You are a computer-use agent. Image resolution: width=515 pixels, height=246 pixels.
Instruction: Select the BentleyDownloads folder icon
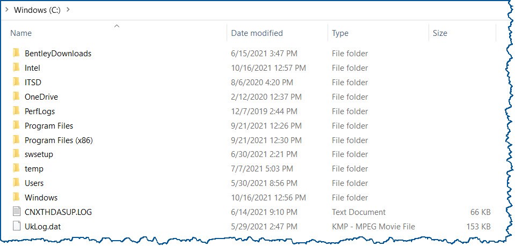pyautogui.click(x=16, y=53)
